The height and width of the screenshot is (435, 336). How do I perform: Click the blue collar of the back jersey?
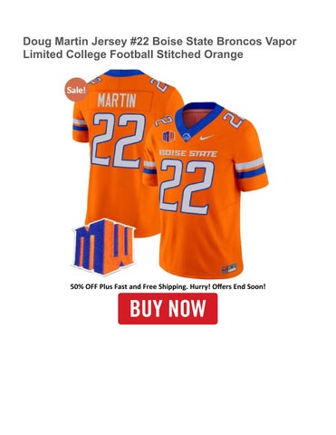(124, 72)
